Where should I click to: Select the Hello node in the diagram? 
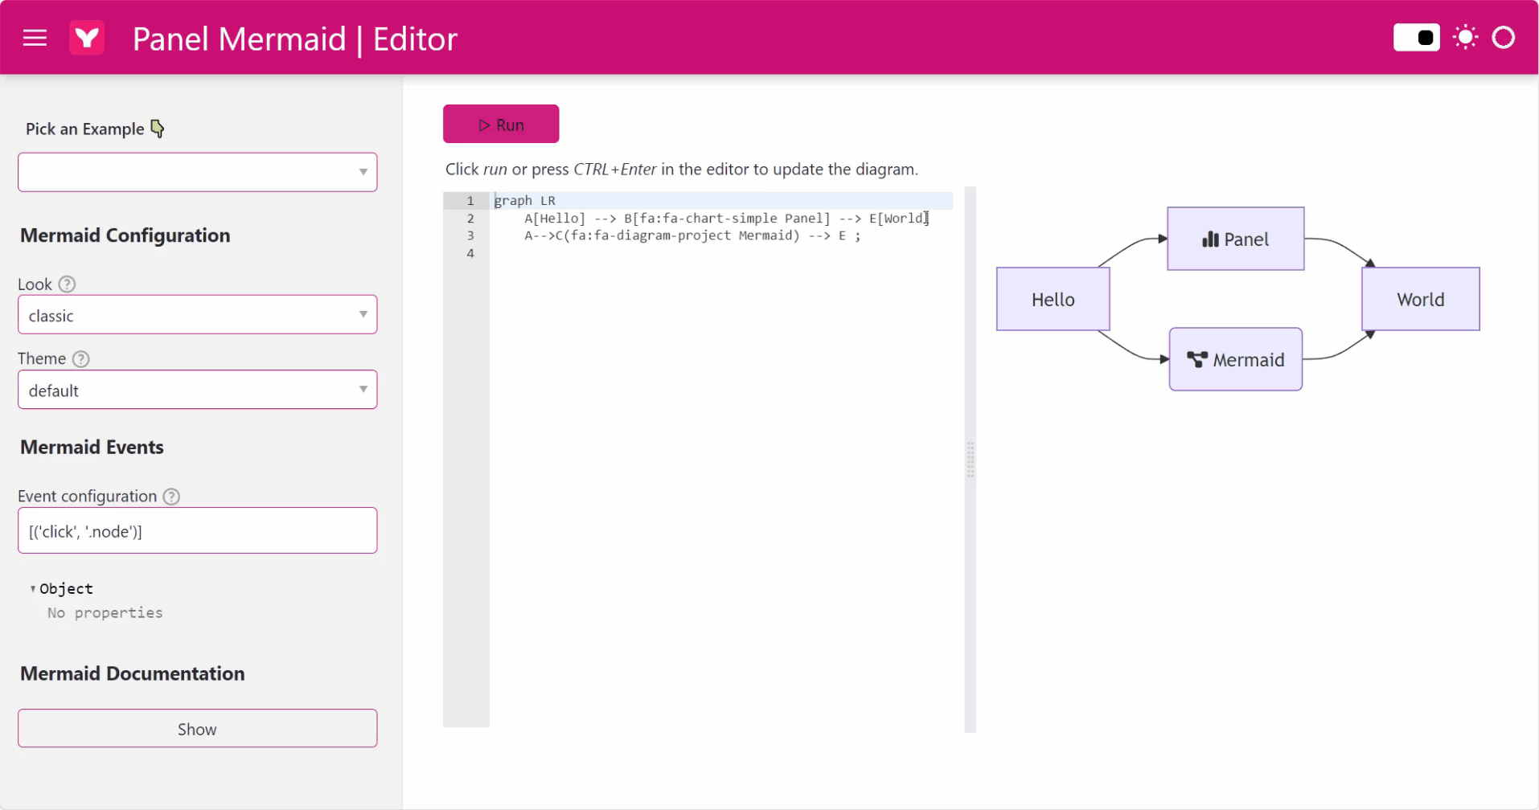click(x=1053, y=299)
